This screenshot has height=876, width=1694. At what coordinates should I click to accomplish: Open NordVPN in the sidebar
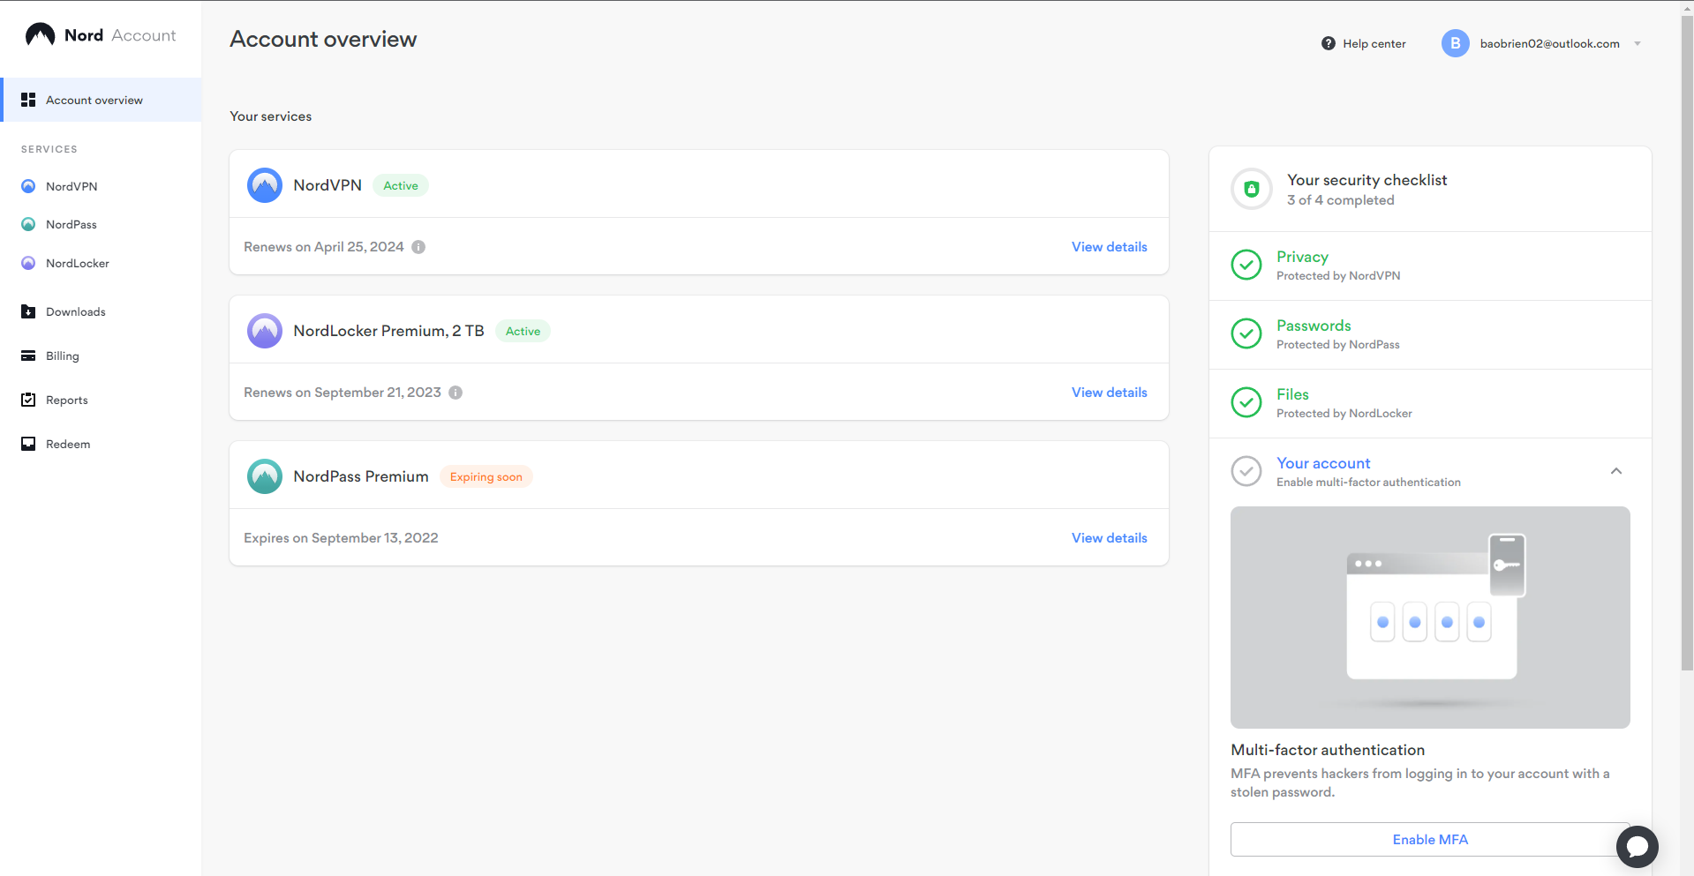click(72, 186)
